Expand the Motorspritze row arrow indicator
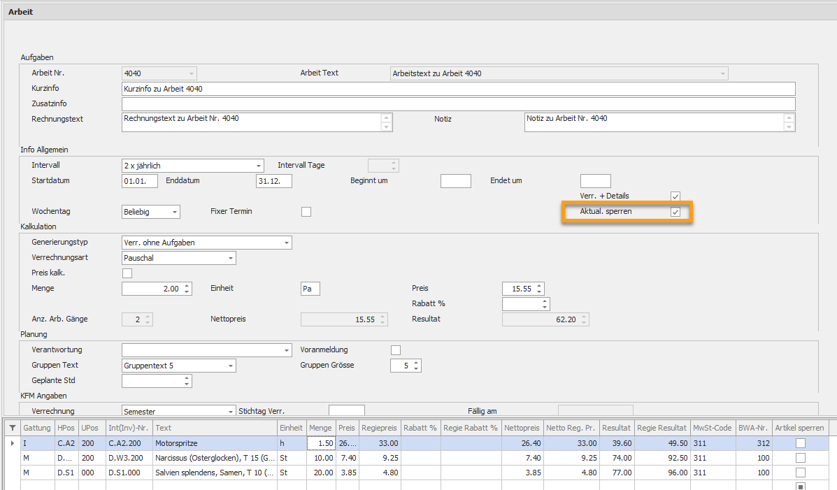 13,443
